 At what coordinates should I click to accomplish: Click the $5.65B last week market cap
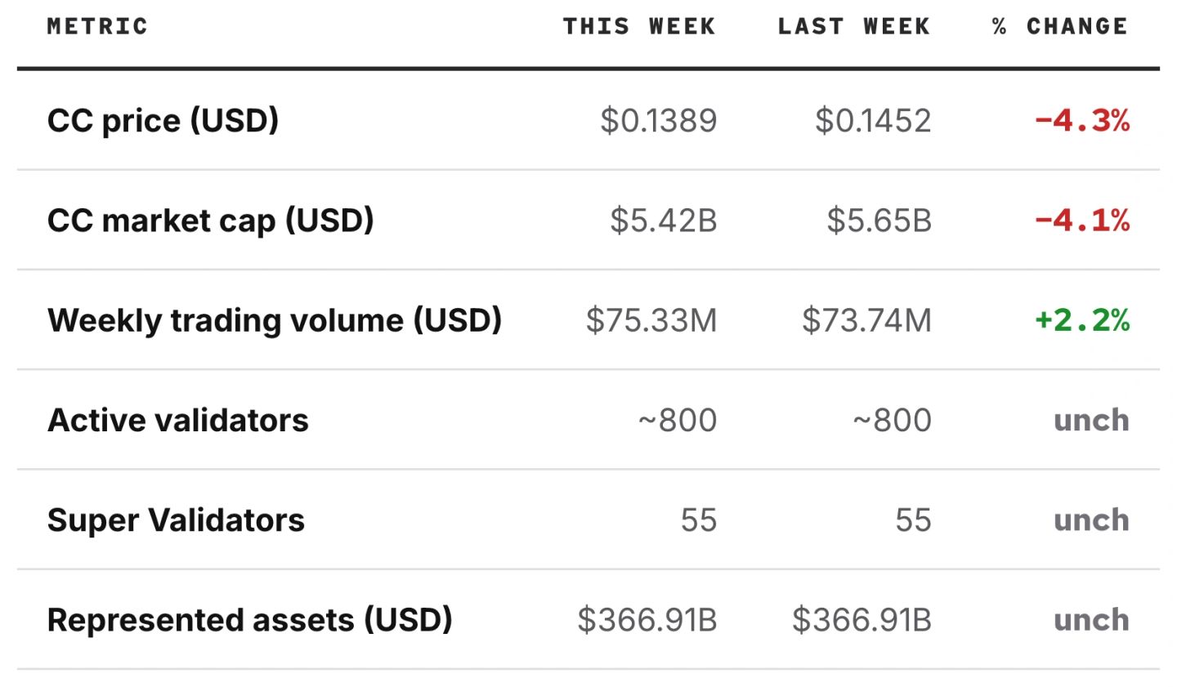tap(879, 221)
